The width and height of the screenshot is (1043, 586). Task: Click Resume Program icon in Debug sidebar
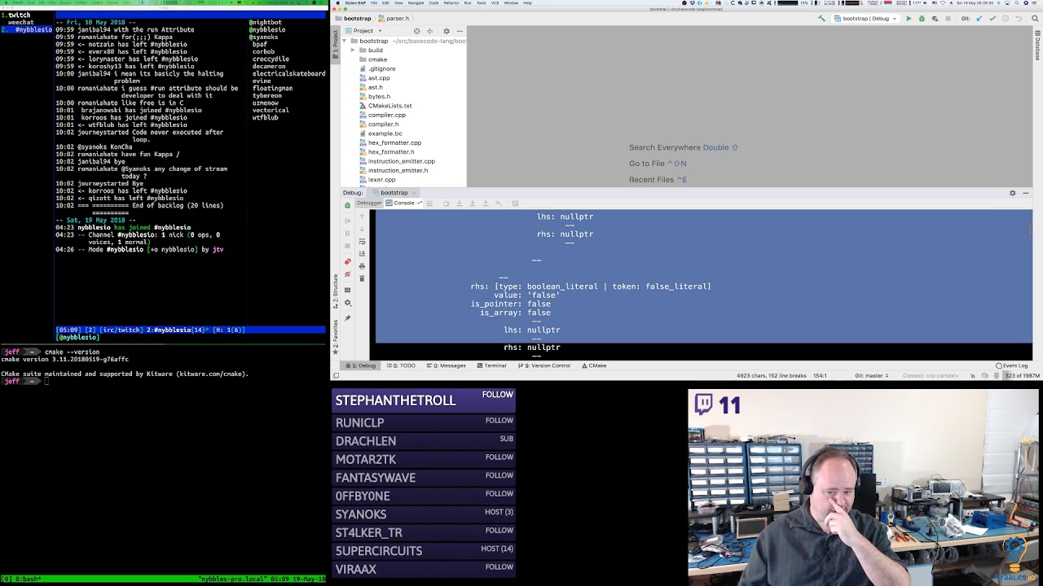pos(347,221)
